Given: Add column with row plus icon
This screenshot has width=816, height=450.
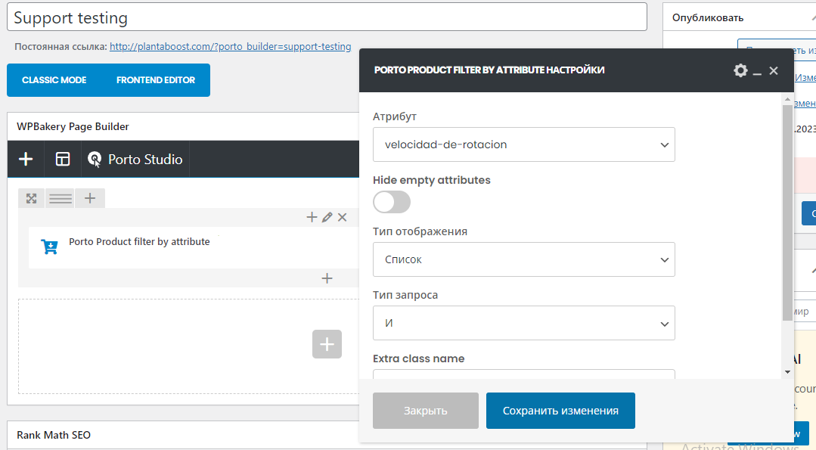Looking at the screenshot, I should 90,198.
